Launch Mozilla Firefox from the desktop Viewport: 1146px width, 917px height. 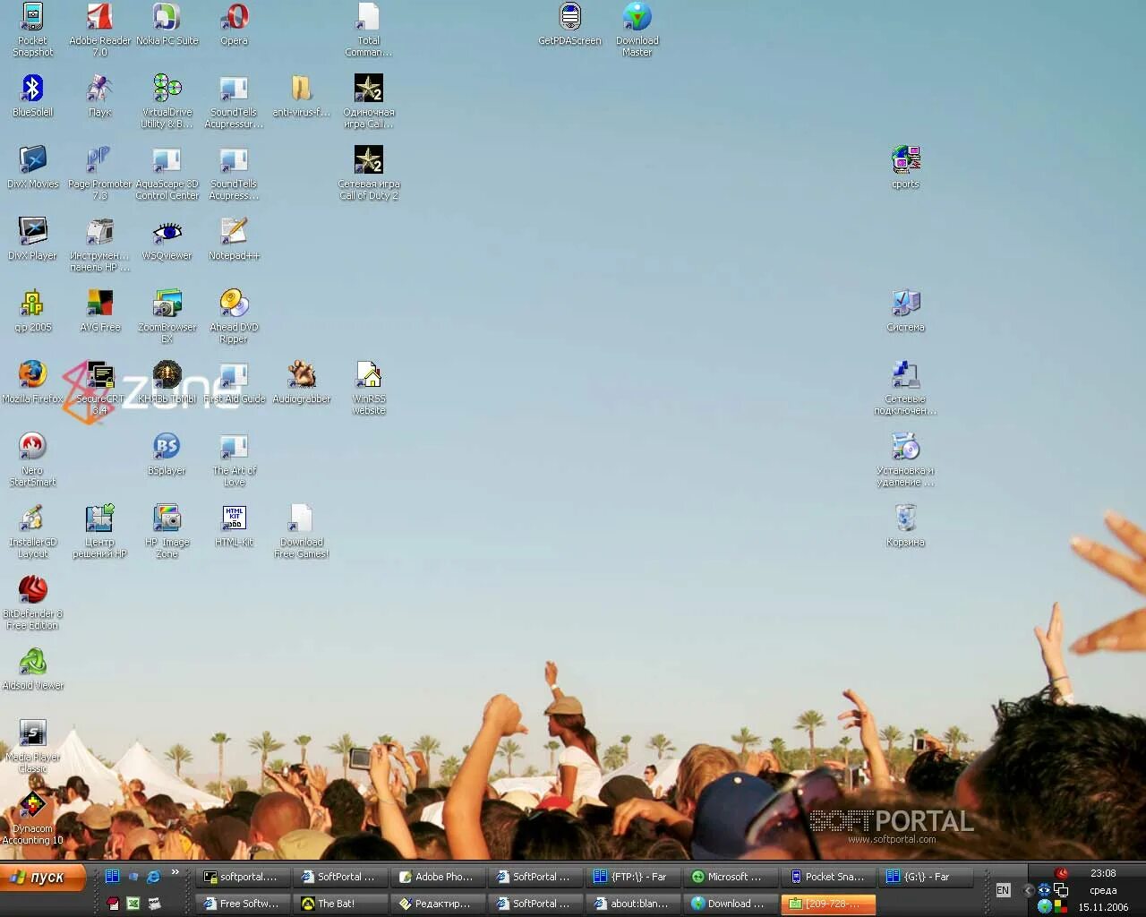32,382
